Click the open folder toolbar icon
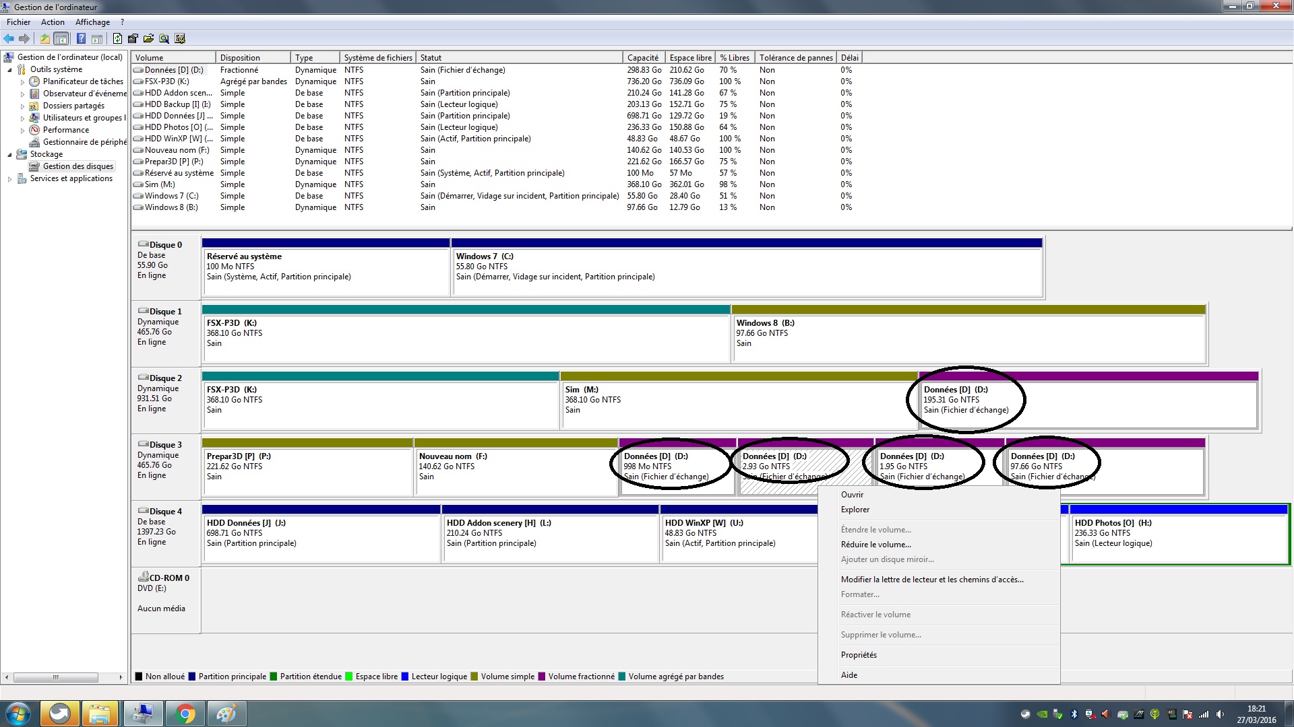This screenshot has width=1294, height=727. tap(148, 38)
